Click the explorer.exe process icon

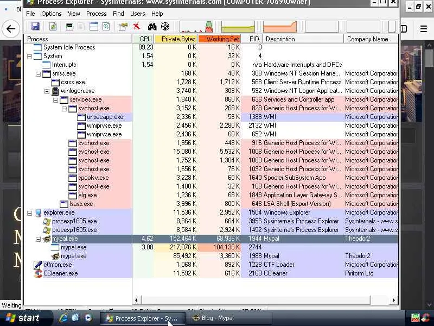click(39, 212)
